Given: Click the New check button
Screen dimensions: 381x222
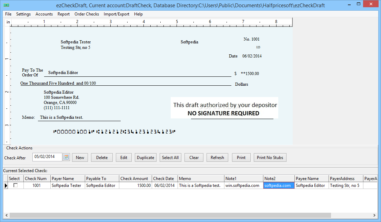Looking at the screenshot, I should [x=80, y=157].
